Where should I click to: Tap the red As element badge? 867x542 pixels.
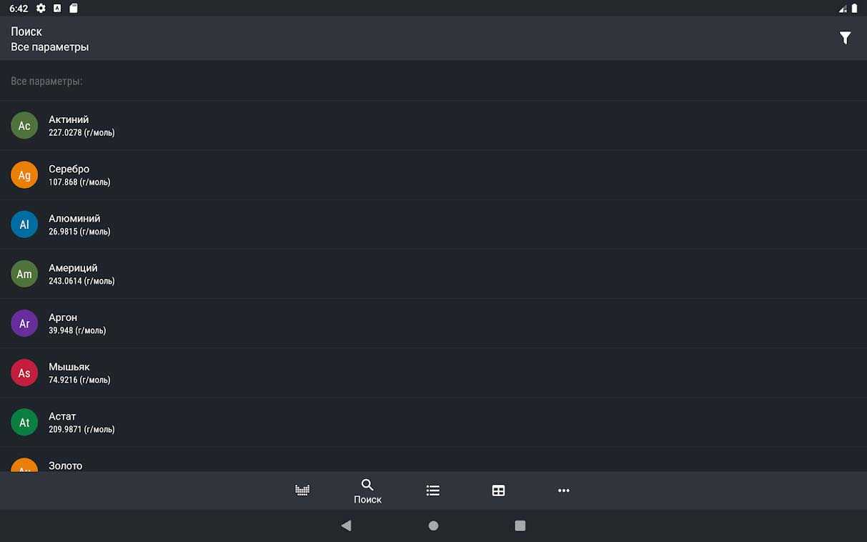[x=24, y=373]
